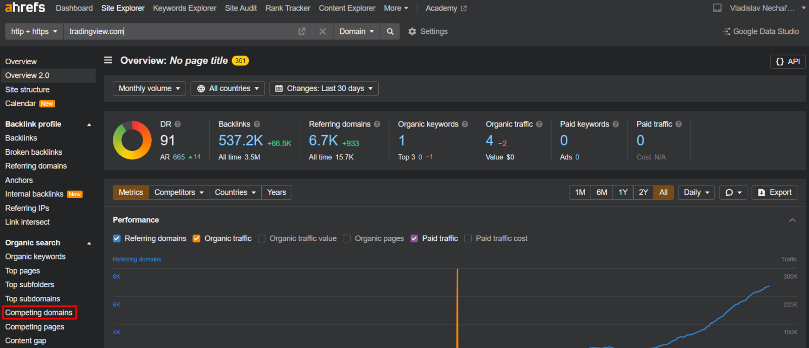Enable the Organic traffic value checkbox

click(x=261, y=238)
